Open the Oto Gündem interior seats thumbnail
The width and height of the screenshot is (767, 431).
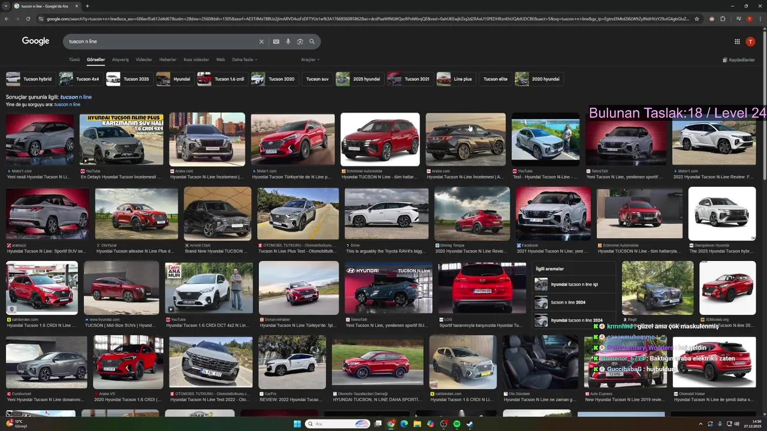[x=540, y=362]
